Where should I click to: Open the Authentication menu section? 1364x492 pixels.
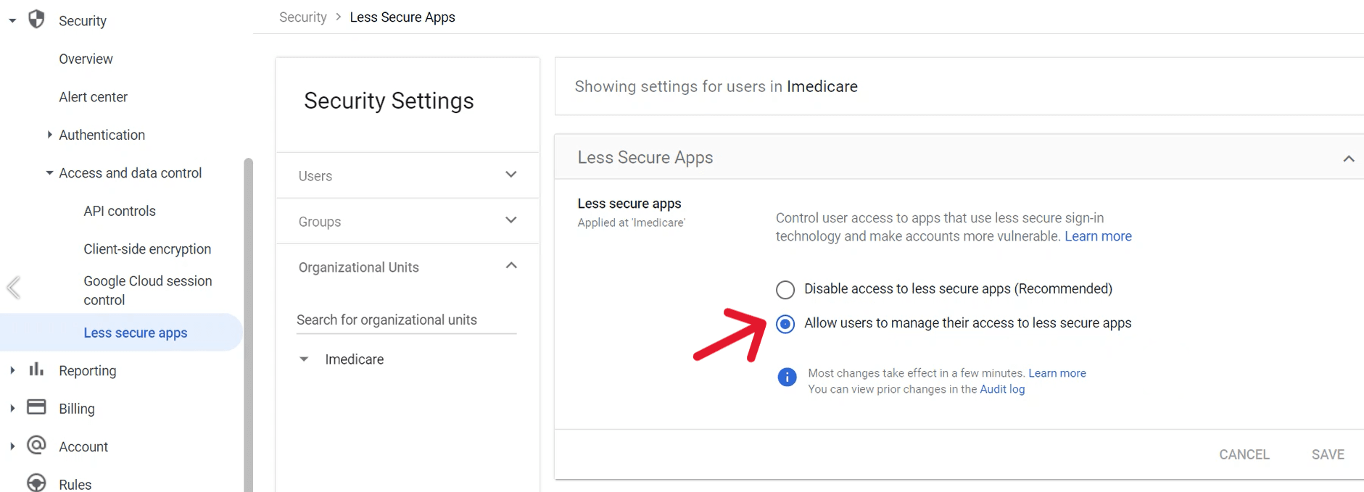click(x=102, y=135)
